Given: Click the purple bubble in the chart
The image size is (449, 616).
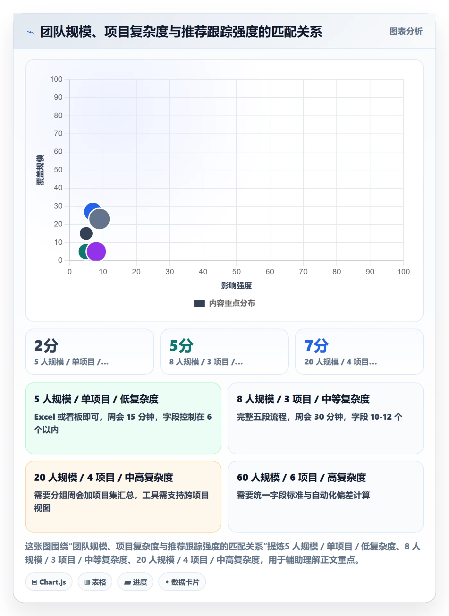Looking at the screenshot, I should point(96,252).
